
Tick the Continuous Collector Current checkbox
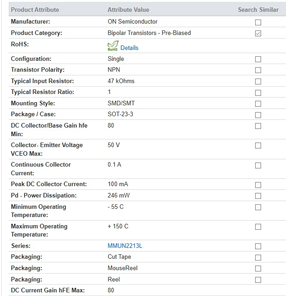click(258, 165)
